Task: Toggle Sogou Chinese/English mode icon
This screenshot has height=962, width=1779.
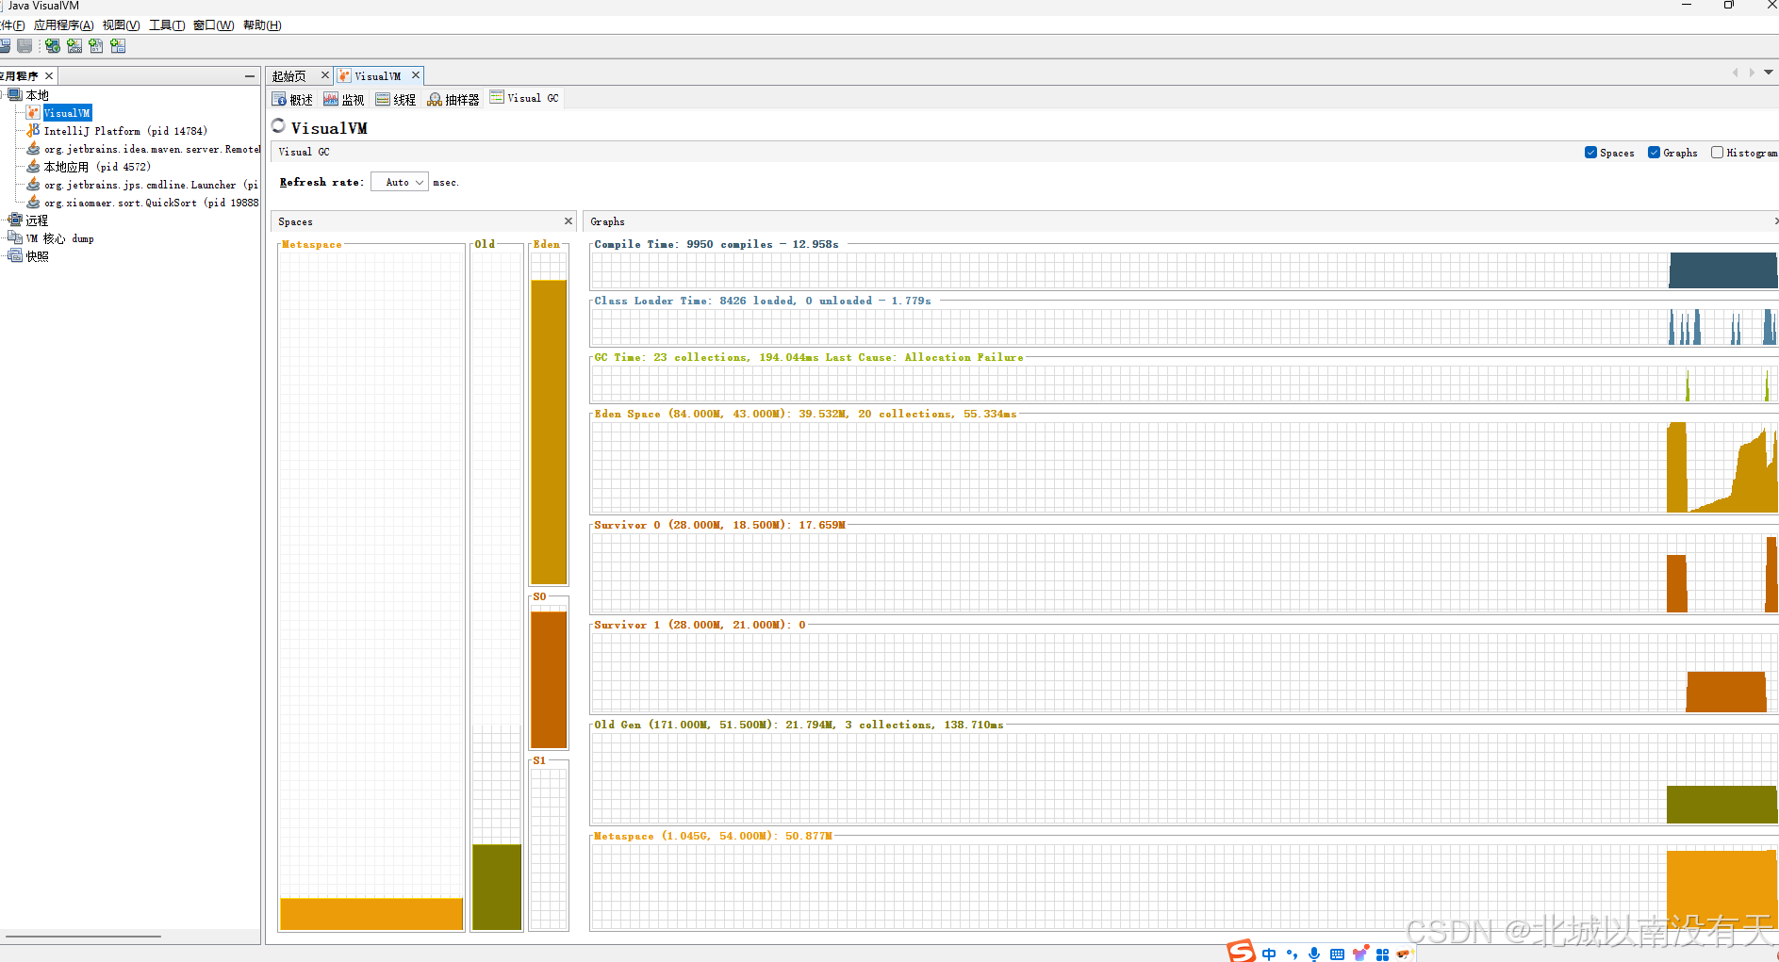Action: pos(1269,954)
